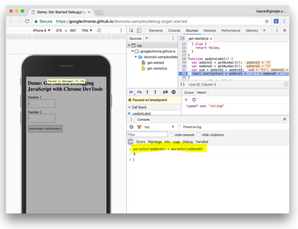
Task: Step into next function call
Action: tap(147, 92)
